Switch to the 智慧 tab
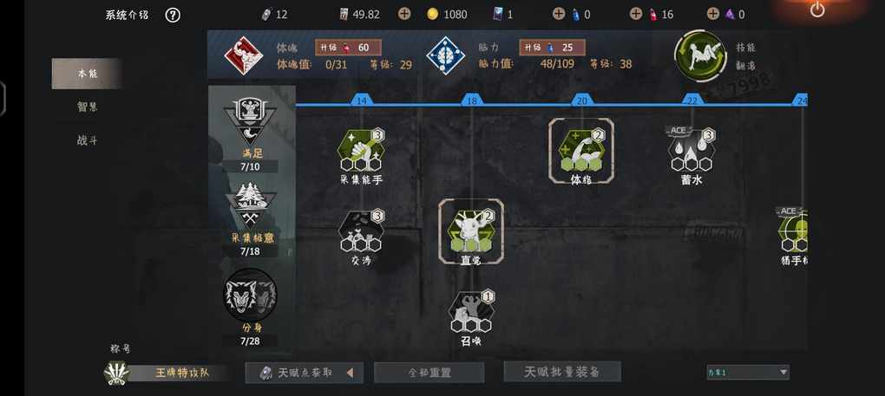This screenshot has height=396, width=885. click(x=87, y=107)
